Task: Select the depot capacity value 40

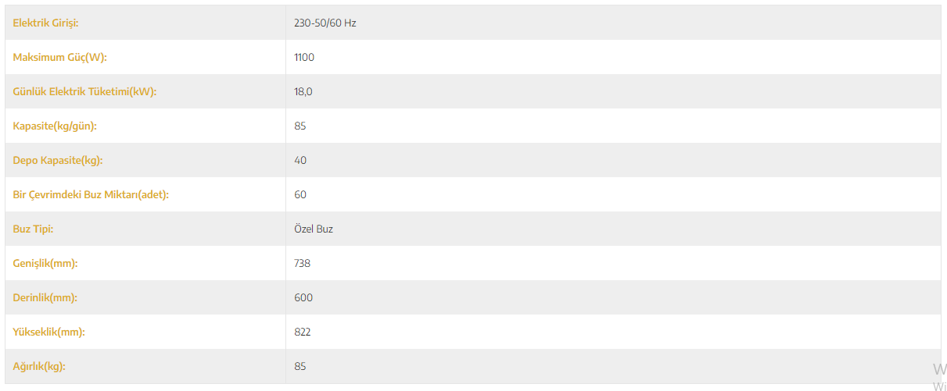Action: point(300,161)
